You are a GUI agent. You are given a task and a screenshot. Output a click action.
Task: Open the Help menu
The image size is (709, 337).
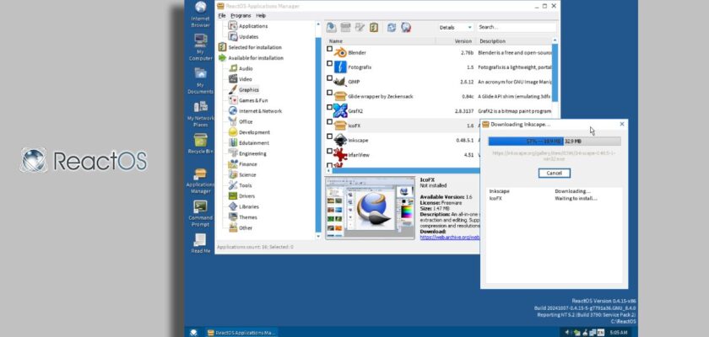tap(261, 16)
